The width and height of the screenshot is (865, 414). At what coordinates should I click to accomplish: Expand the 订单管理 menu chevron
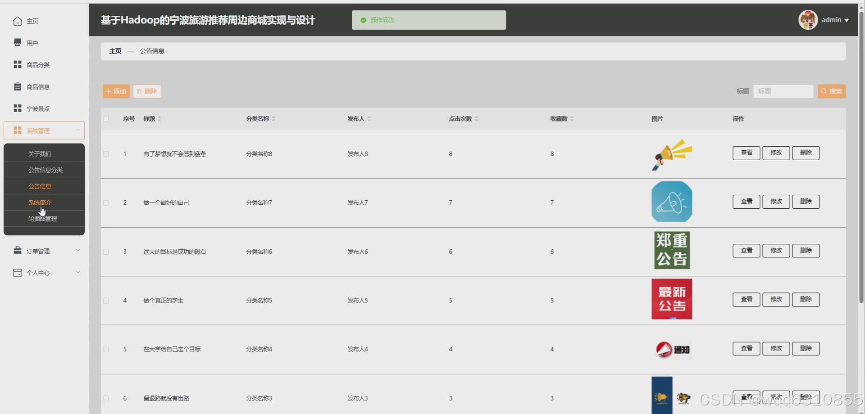pyautogui.click(x=78, y=250)
